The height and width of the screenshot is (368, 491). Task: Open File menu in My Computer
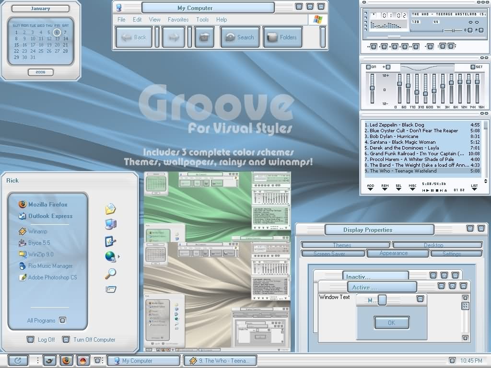coord(121,20)
